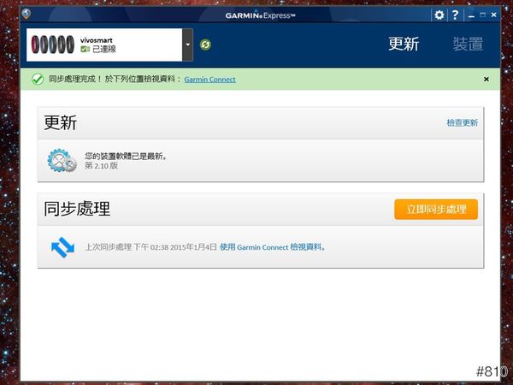Click the 同步處理 section heading

tap(77, 209)
